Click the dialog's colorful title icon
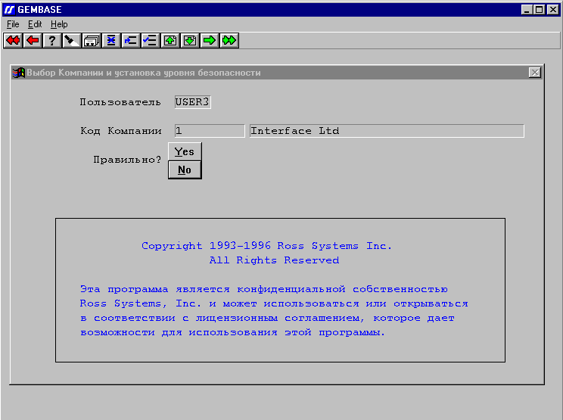563x420 pixels. pos(19,73)
